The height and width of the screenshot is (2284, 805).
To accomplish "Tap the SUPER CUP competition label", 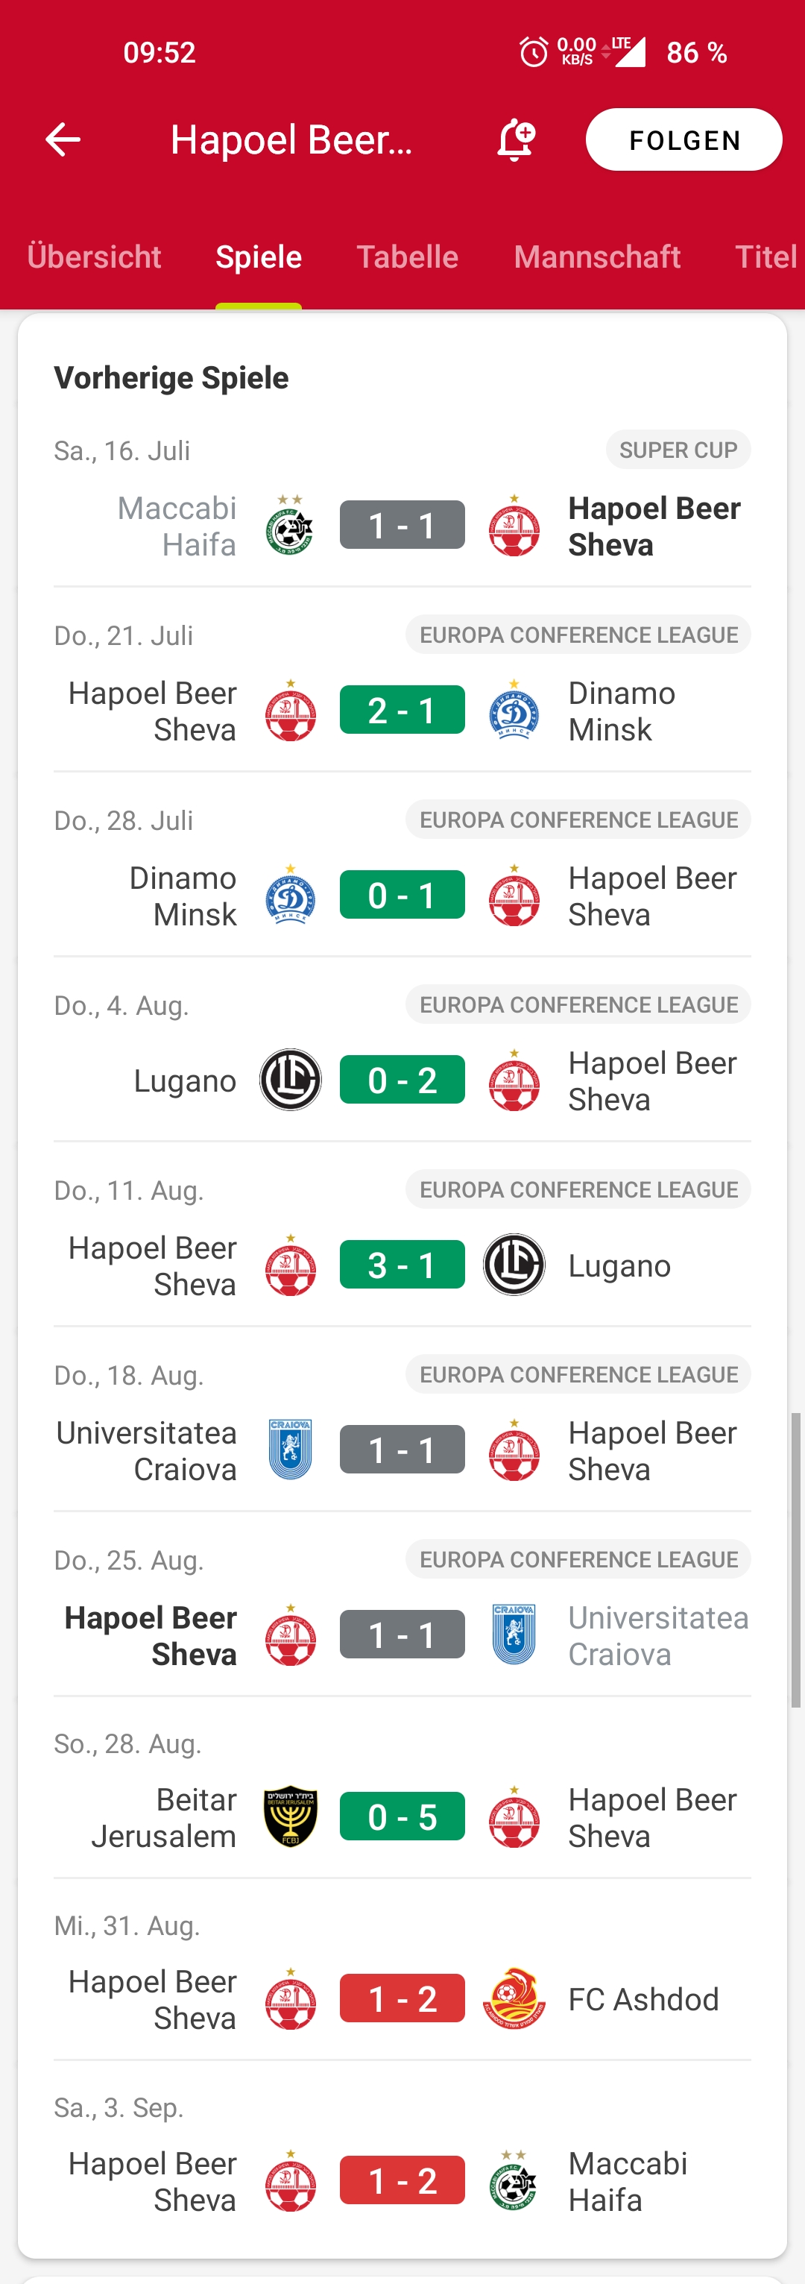I will point(678,450).
